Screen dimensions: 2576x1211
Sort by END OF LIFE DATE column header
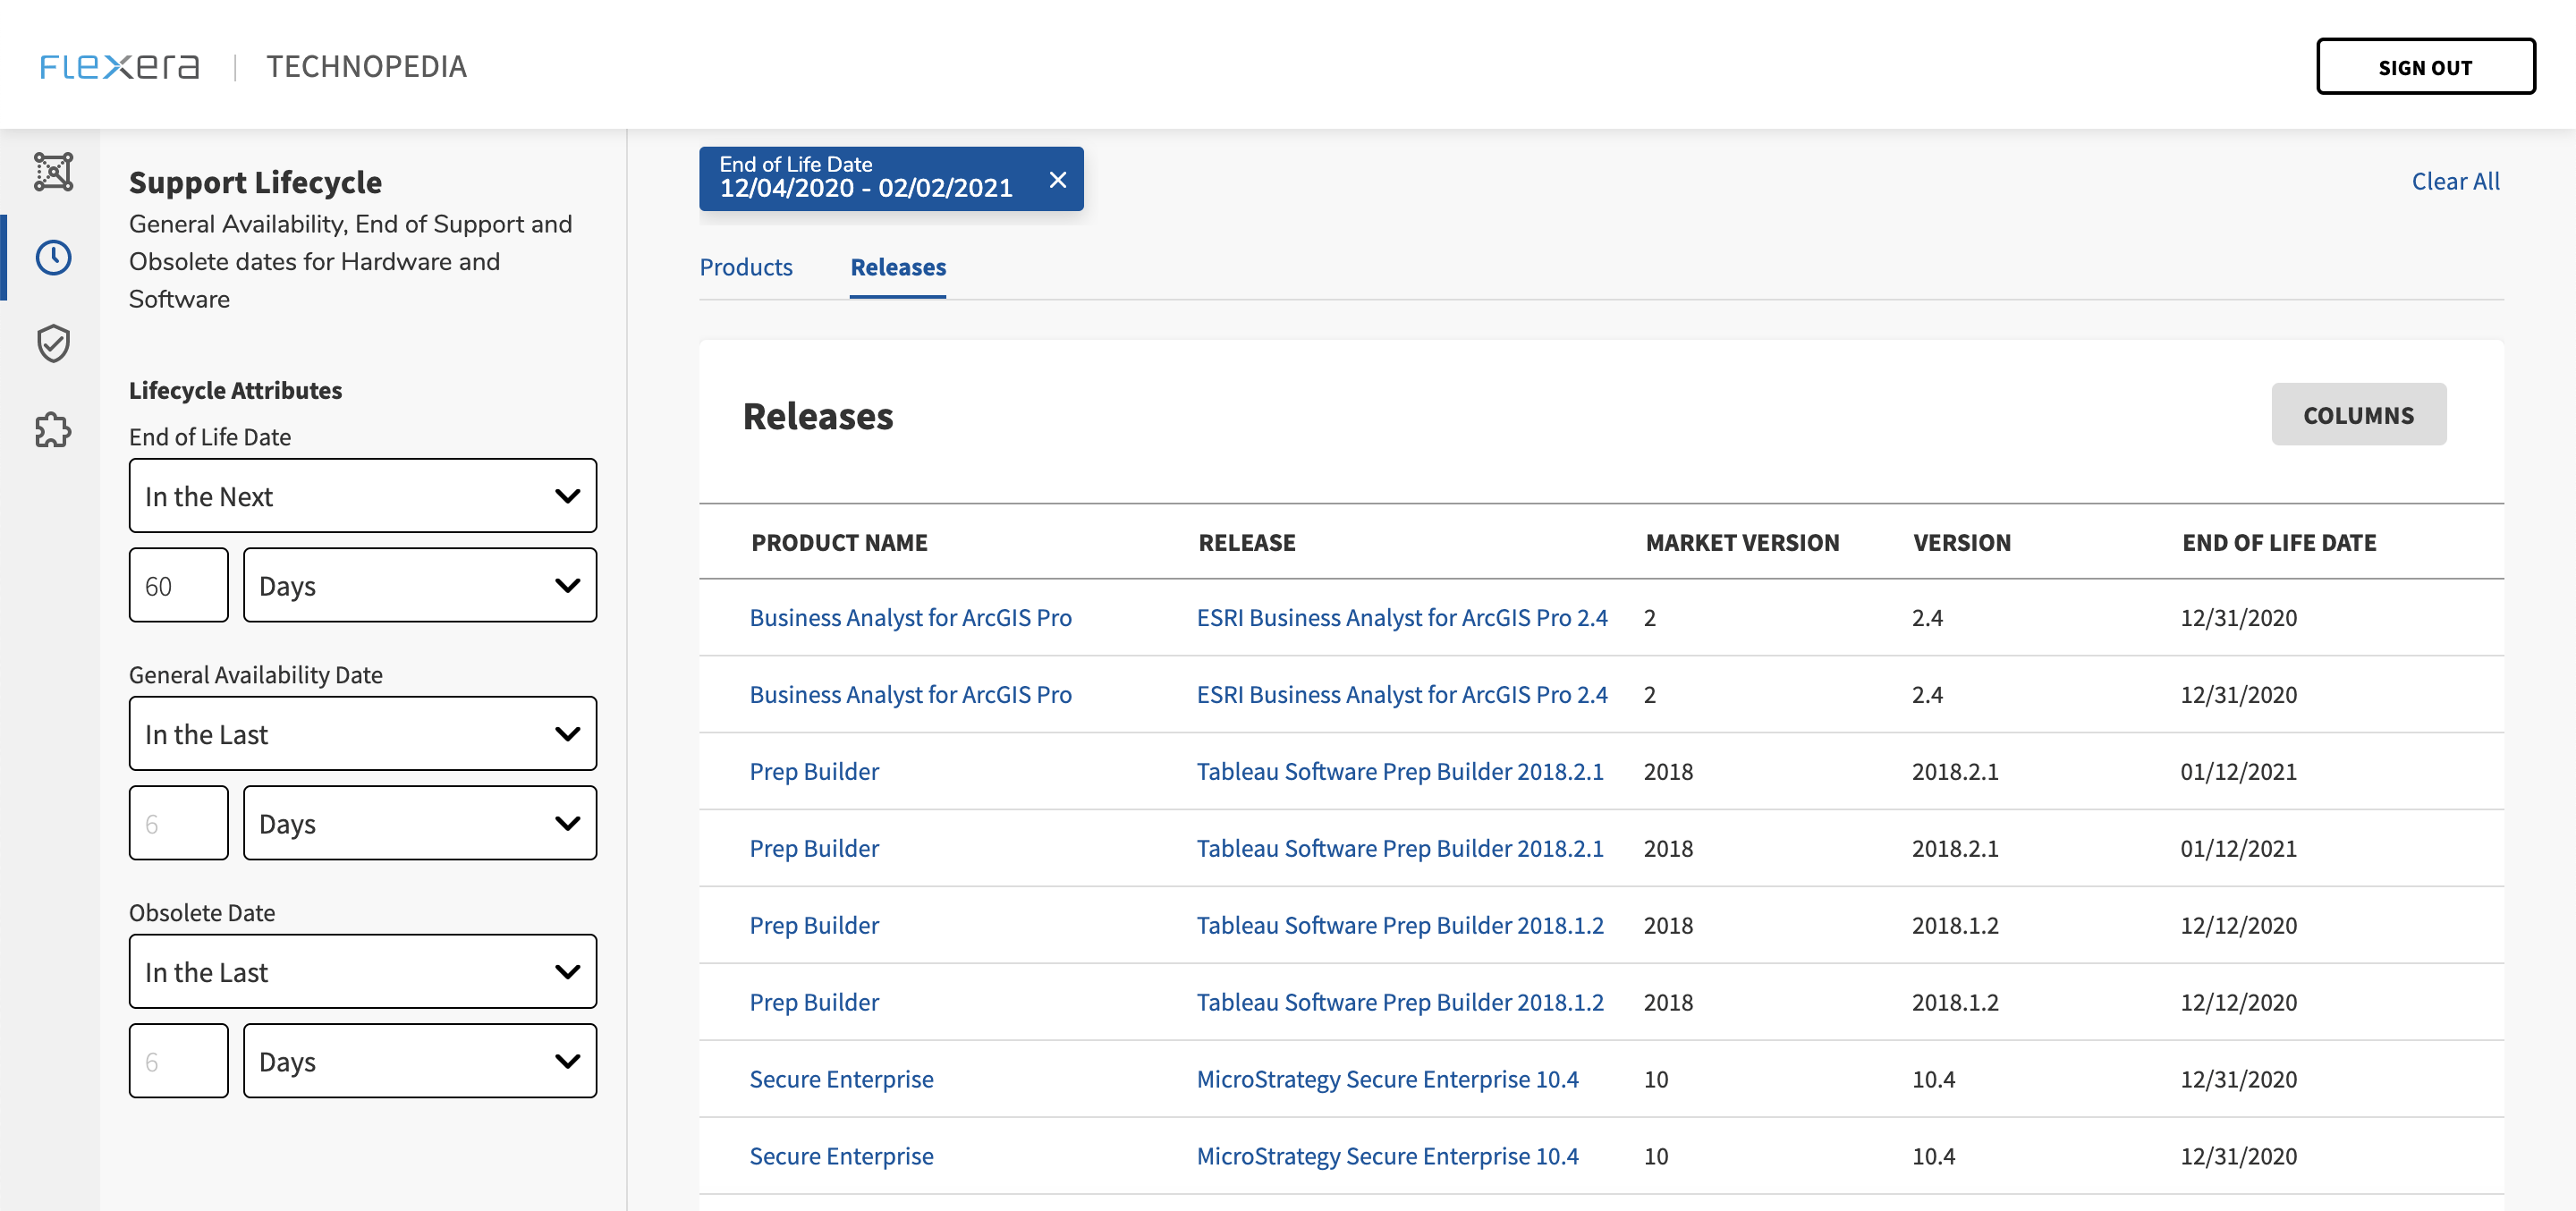click(2278, 542)
